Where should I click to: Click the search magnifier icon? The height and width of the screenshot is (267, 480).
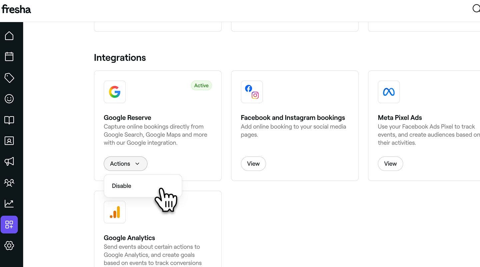pyautogui.click(x=476, y=9)
